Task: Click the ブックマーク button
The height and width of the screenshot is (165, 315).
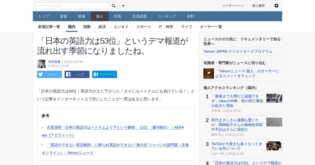Action: pos(104,74)
